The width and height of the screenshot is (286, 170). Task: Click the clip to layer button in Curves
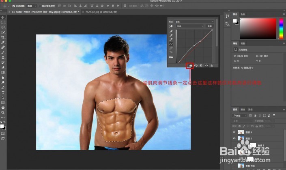(190, 65)
